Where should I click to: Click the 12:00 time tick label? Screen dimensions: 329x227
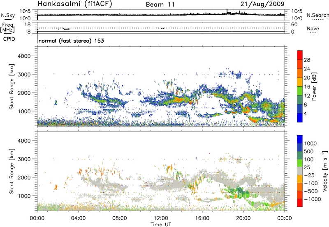pos(161,218)
